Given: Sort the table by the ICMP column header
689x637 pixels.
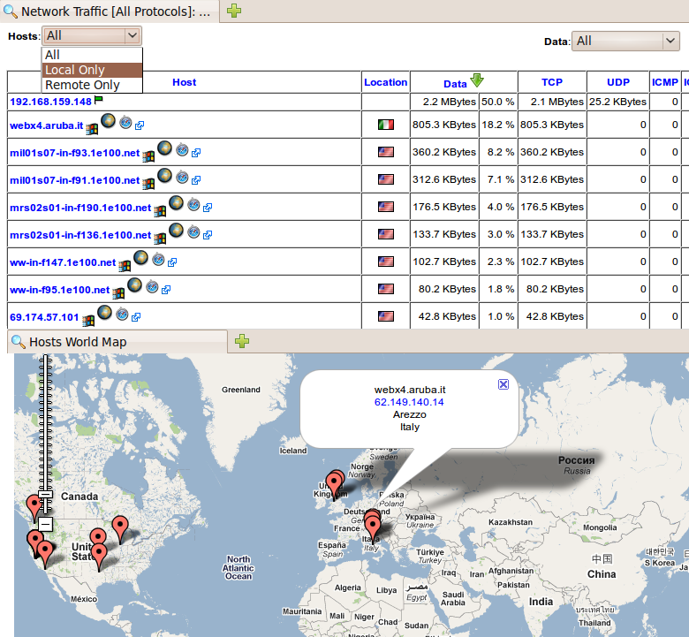Looking at the screenshot, I should click(665, 82).
